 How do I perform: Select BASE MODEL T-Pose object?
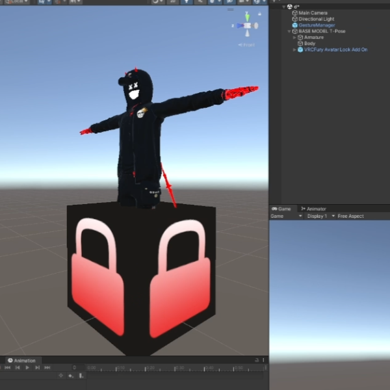[322, 31]
